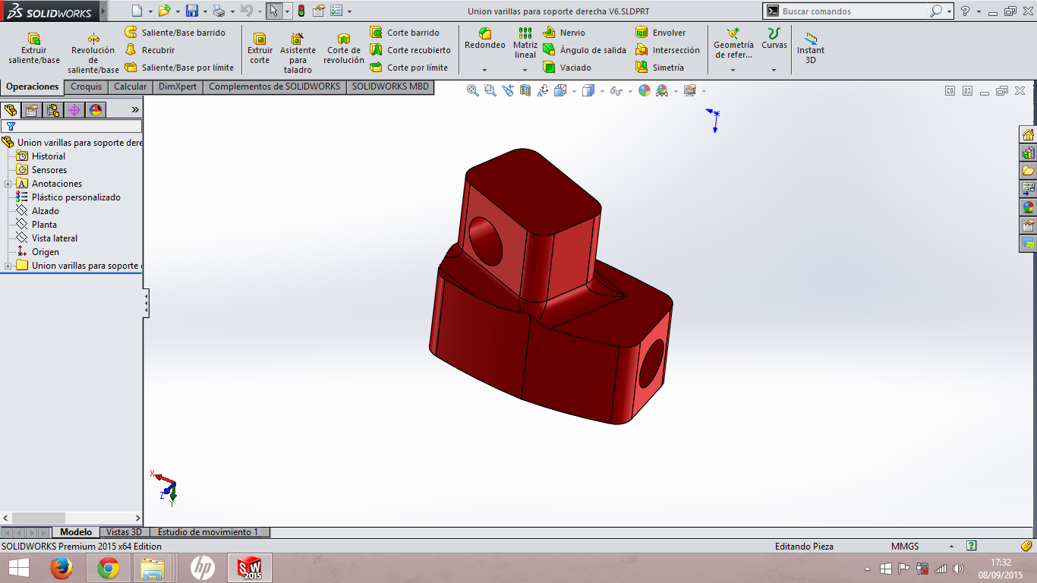Select Matriz lineal pattern tool
The height and width of the screenshot is (583, 1037).
tap(525, 43)
